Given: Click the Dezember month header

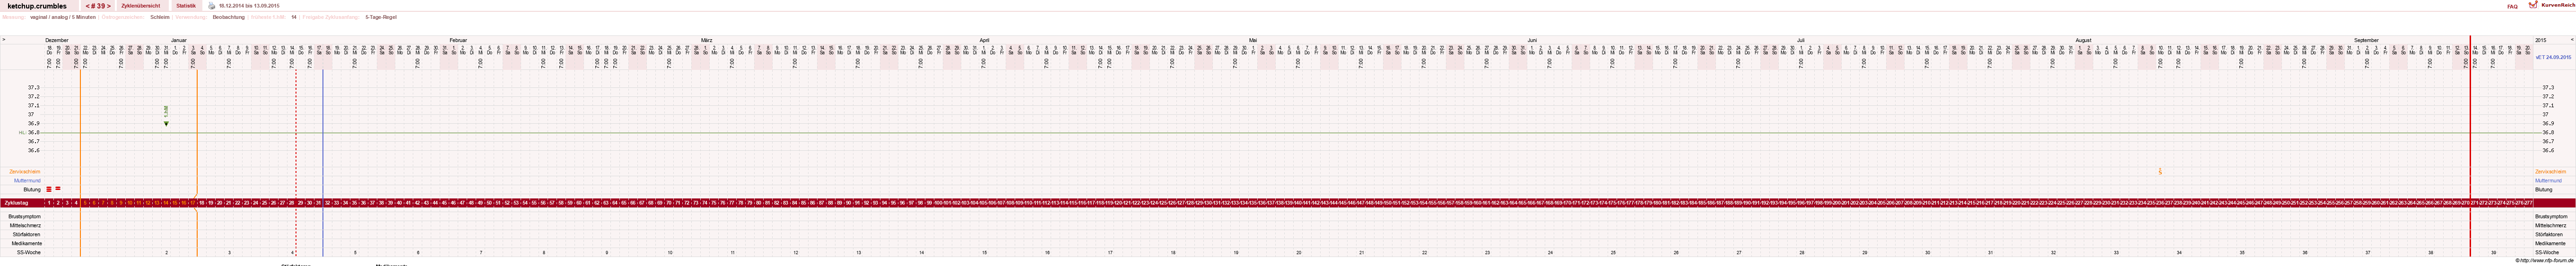Looking at the screenshot, I should 57,40.
